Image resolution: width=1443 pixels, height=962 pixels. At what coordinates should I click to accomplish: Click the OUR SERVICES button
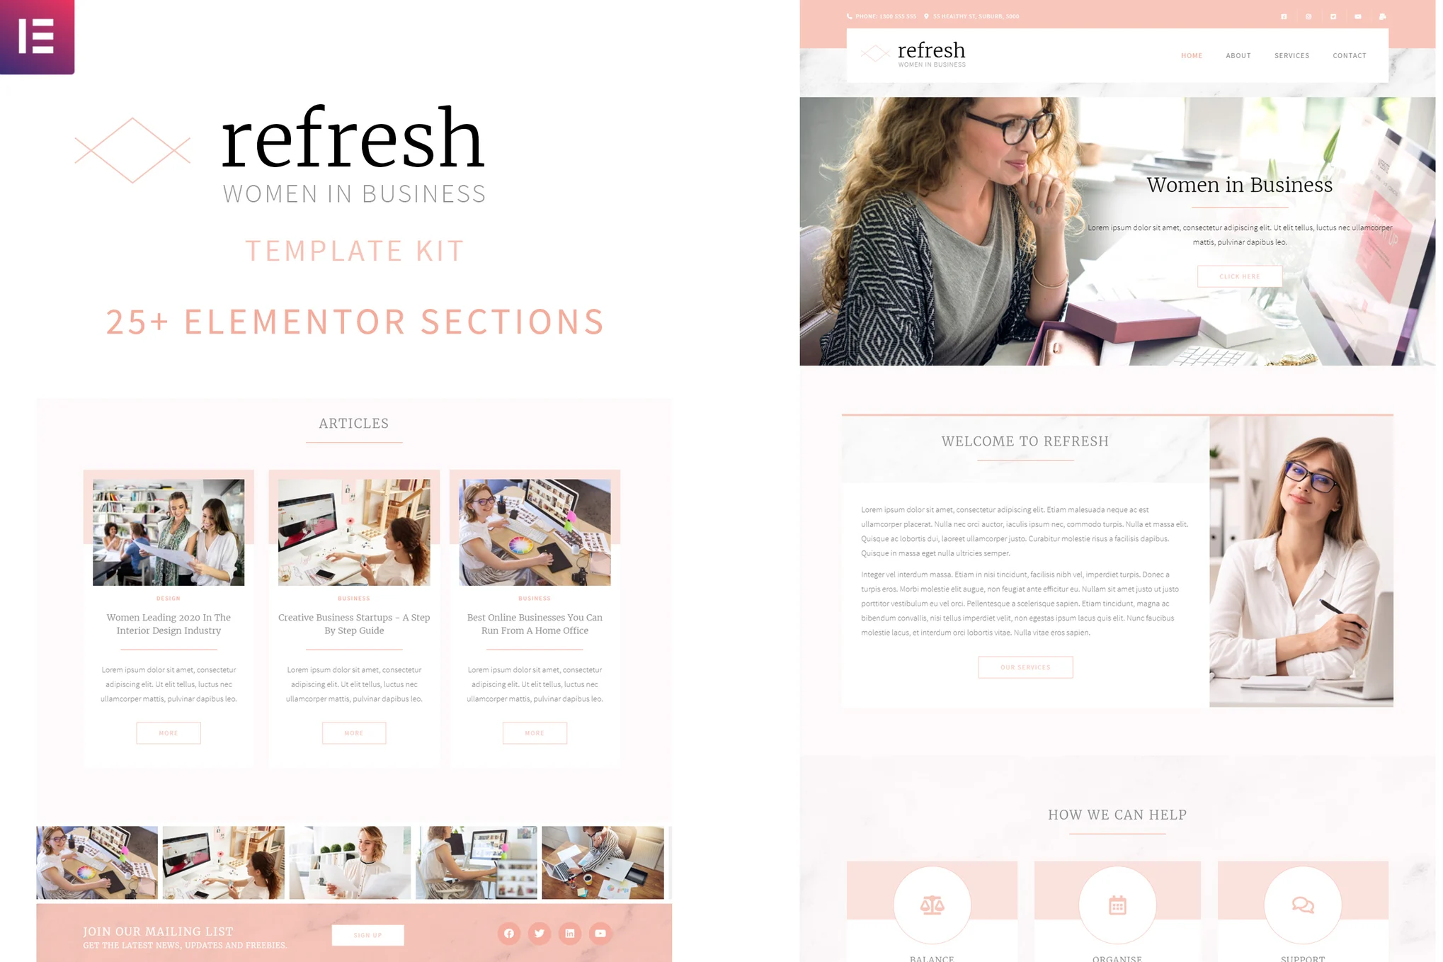click(x=1026, y=667)
